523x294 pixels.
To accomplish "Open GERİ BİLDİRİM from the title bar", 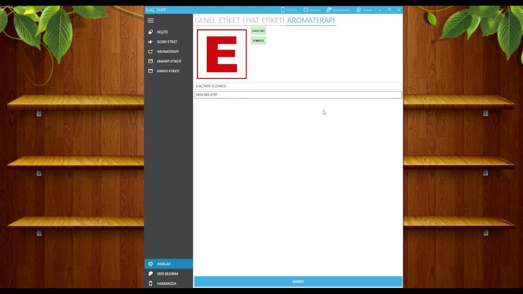I will coord(338,10).
